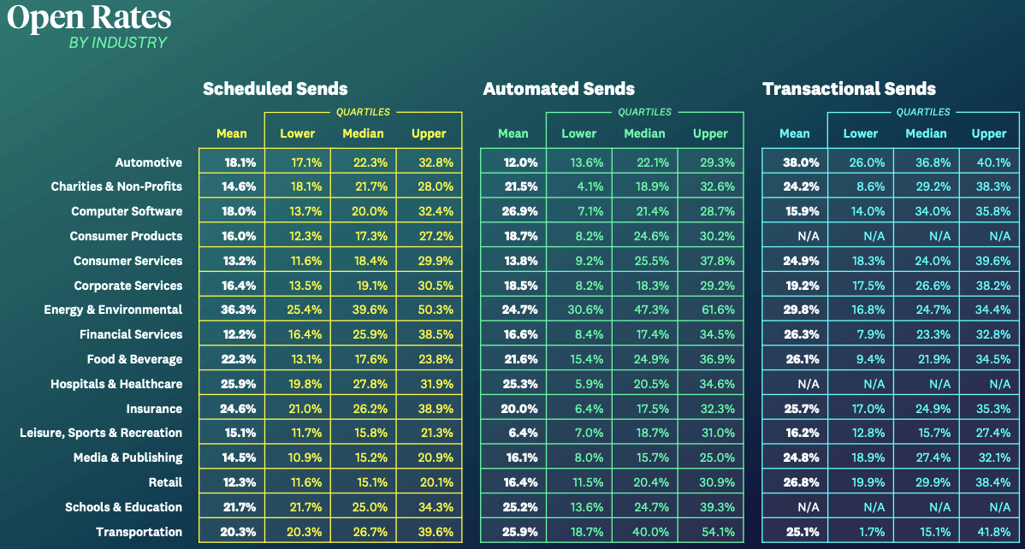Select the Hospitals & Healthcare row label

(x=116, y=384)
